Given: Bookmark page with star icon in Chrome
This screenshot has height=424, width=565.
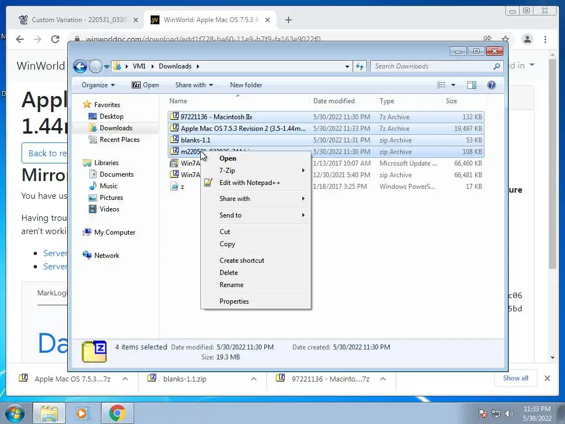Looking at the screenshot, I should [505, 39].
